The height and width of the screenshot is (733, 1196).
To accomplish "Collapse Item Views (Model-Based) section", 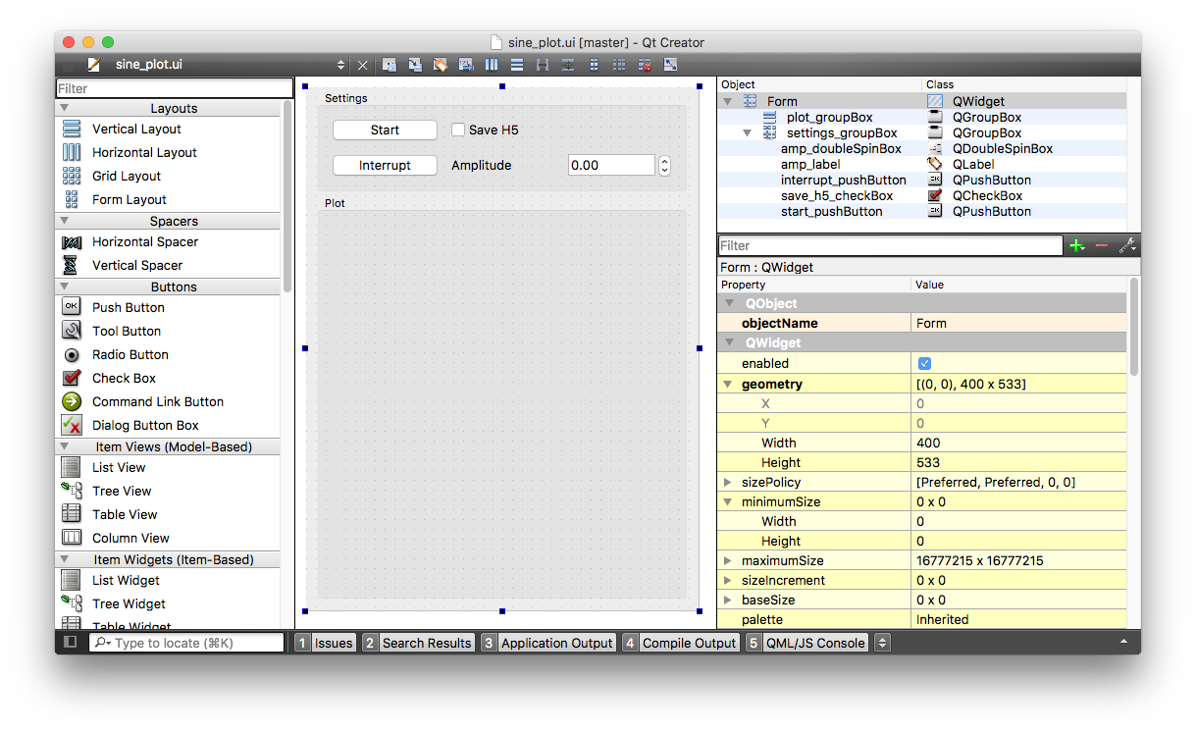I will pyautogui.click(x=65, y=446).
